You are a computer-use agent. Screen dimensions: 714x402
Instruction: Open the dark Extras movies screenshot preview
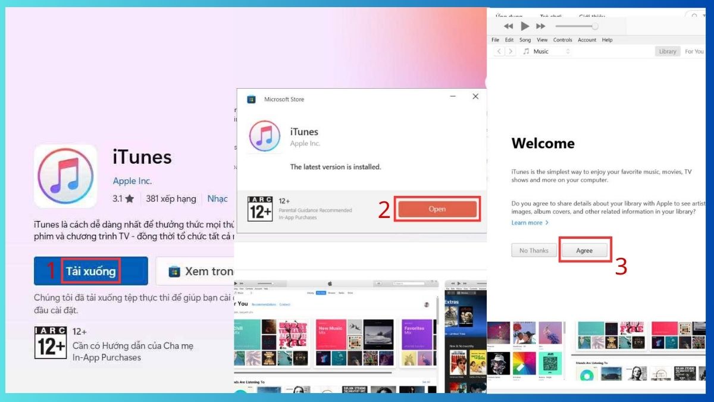[x=466, y=336]
